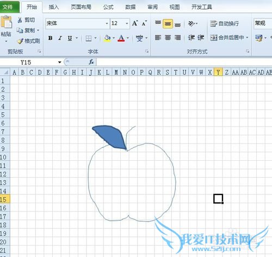This screenshot has height=257, width=272.
Task: Open fill color dropdown arrow
Action: [114, 38]
